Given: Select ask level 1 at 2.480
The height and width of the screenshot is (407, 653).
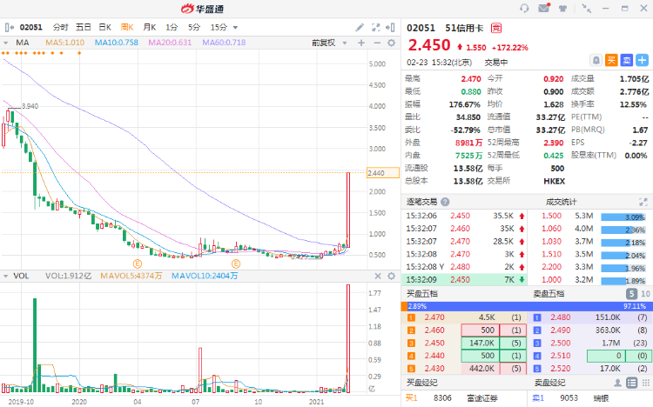Looking at the screenshot, I should (x=590, y=317).
